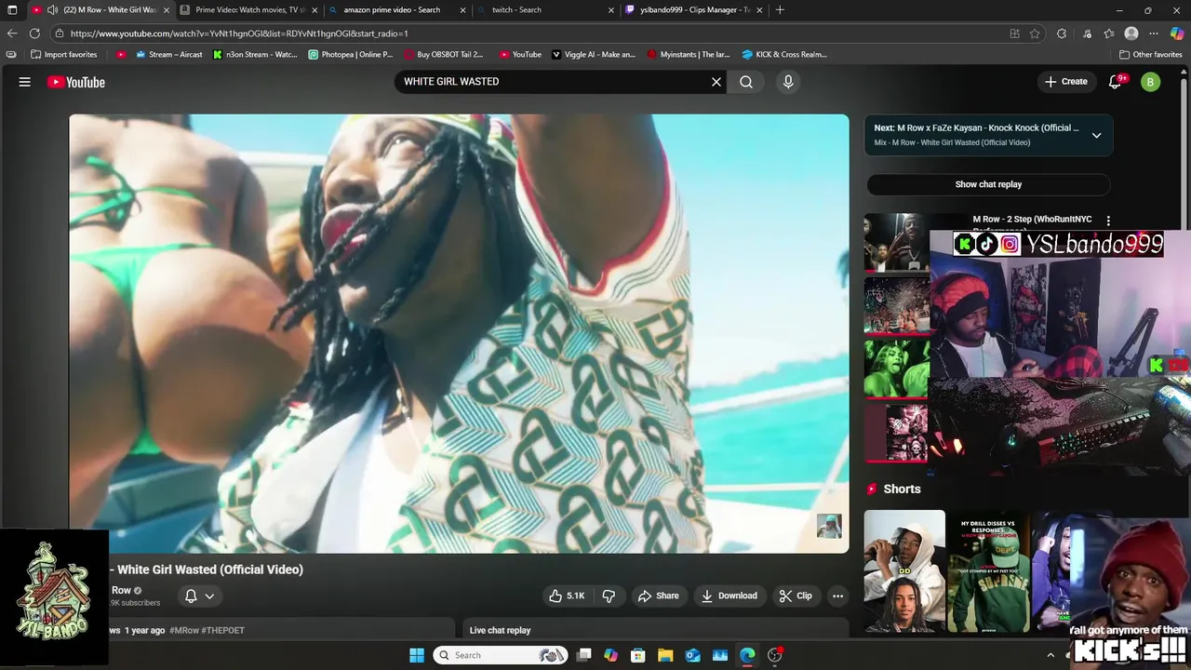Click the channel watermark in video corner

click(829, 526)
